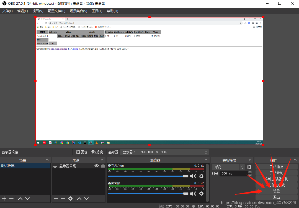299x208 pixels.
Task: Open 滤镜 (filters) for the selected source
Action: pyautogui.click(x=97, y=152)
